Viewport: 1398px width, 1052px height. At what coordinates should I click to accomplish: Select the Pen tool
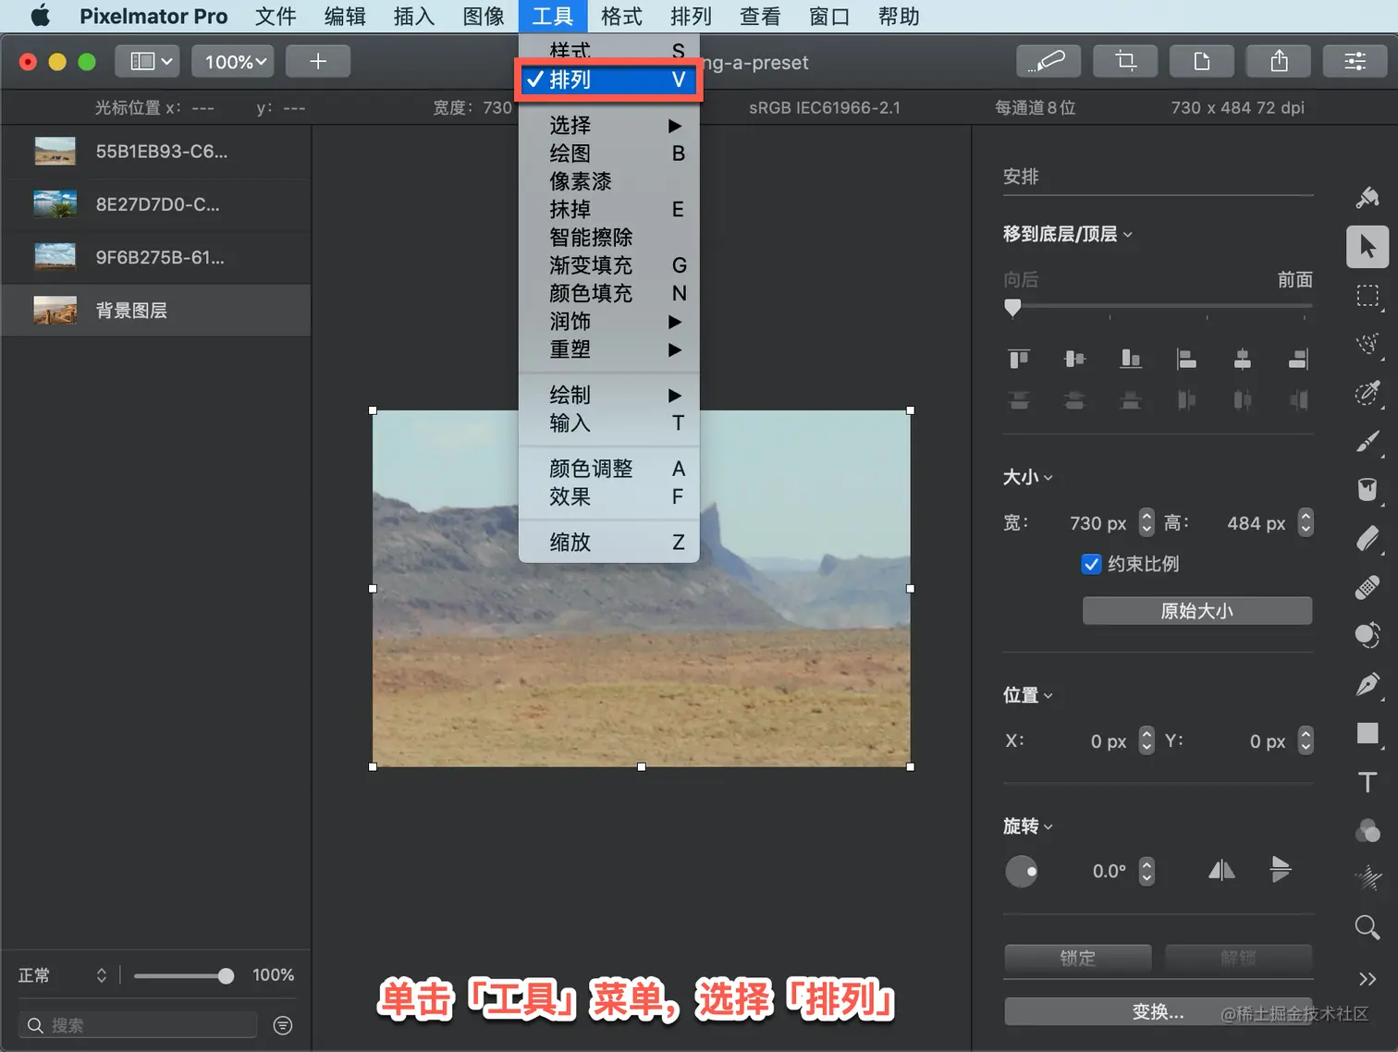click(x=1367, y=684)
